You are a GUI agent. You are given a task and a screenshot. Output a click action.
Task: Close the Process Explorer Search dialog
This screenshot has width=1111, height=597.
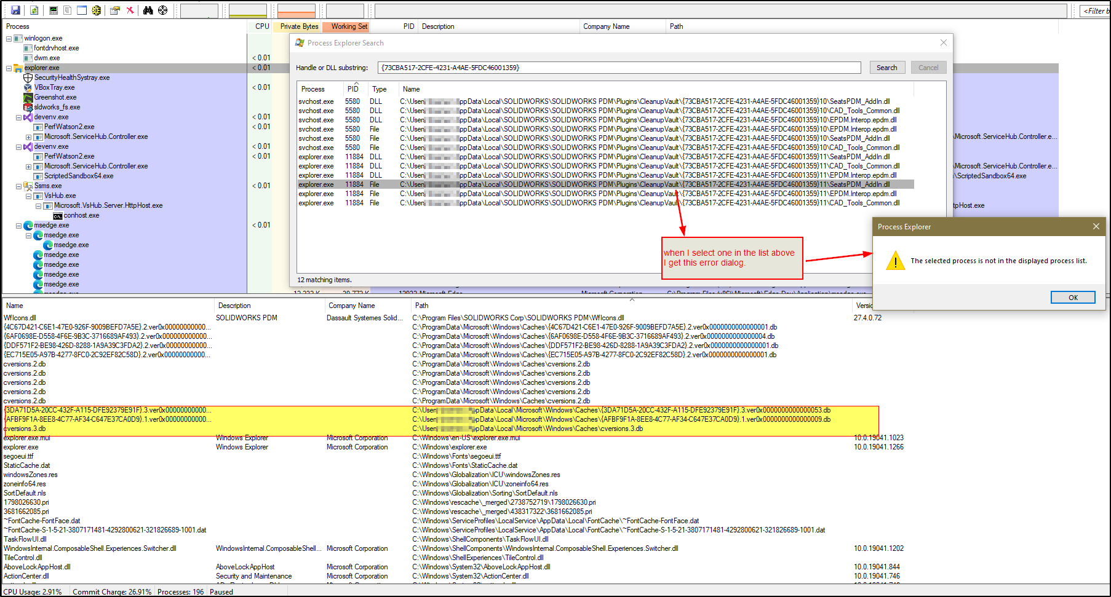click(x=944, y=42)
